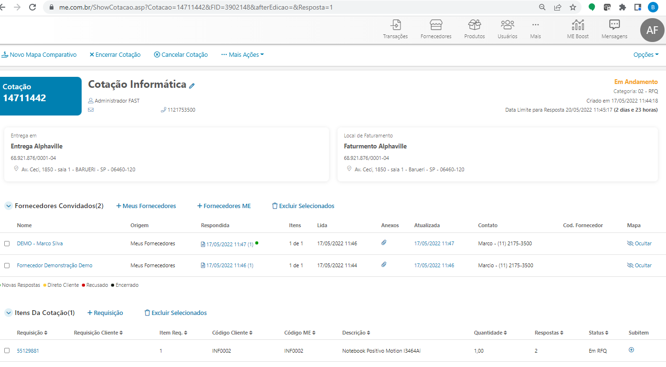Screen dimensions: 666x367
Task: Click the browser zoom magnifier icon
Action: pos(542,7)
